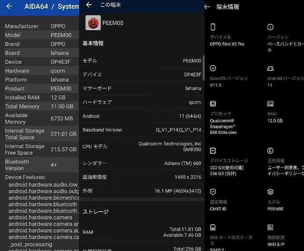
Task: Tap the デバイス OP4E3F row in AnTuTu
Action: pyautogui.click(x=142, y=74)
